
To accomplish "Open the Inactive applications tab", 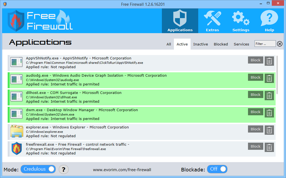I will [200, 44].
